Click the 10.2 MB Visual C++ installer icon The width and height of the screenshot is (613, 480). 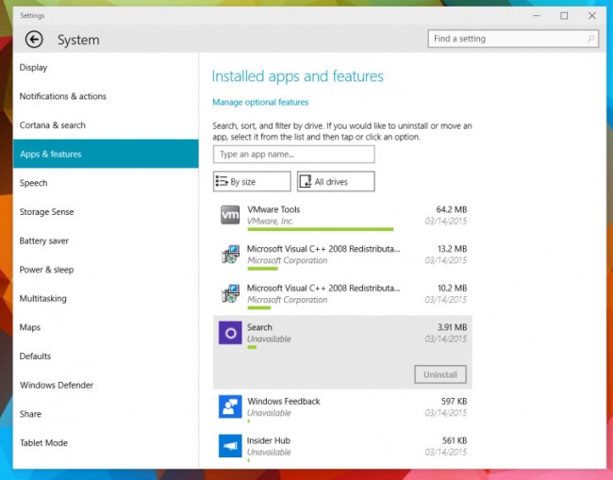(x=230, y=293)
